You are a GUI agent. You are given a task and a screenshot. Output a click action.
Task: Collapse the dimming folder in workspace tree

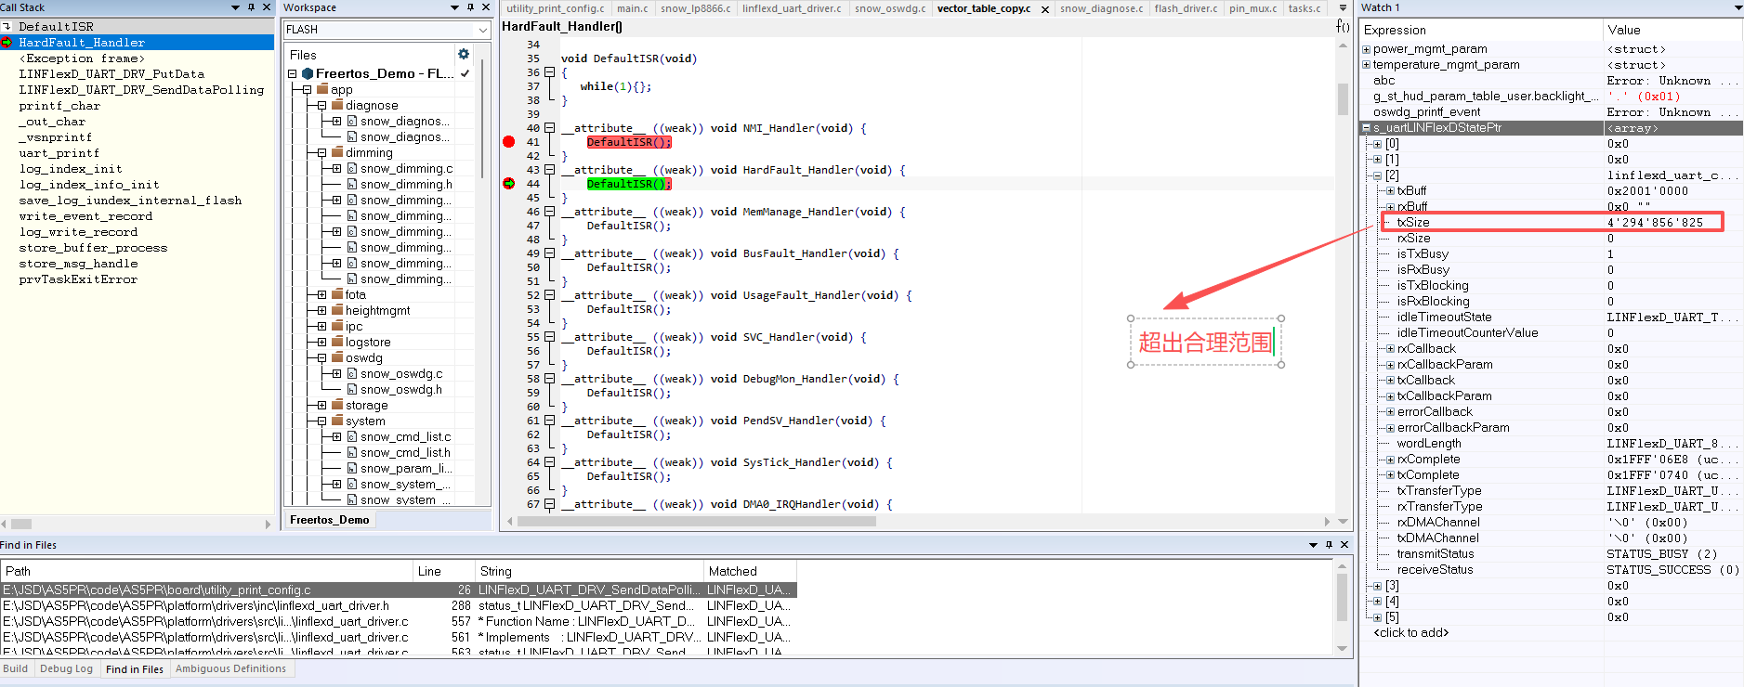(x=321, y=152)
